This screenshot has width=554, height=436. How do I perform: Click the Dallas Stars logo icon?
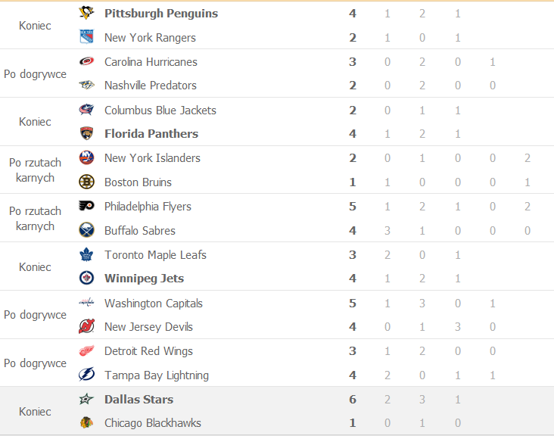pyautogui.click(x=86, y=399)
